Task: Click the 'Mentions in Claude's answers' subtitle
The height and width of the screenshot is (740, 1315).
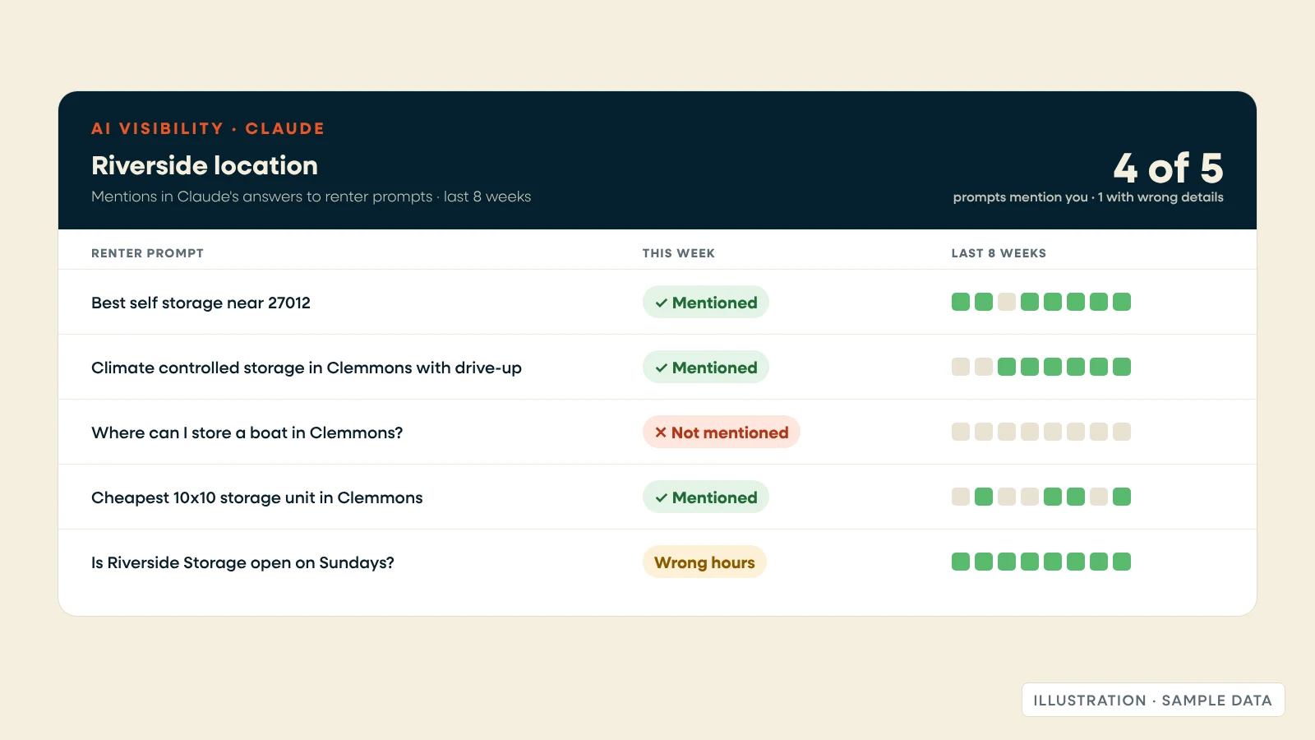Action: (311, 197)
